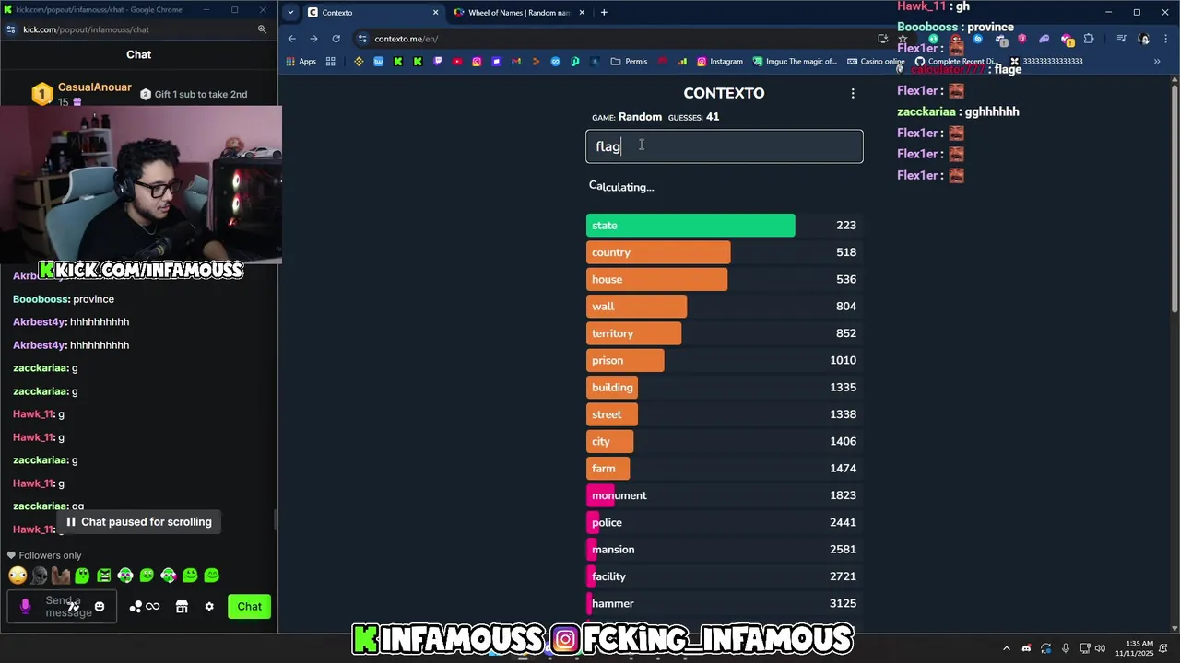Click the 333333333333333 X bookmark
Screen dimensions: 1180x663
coord(1046,62)
